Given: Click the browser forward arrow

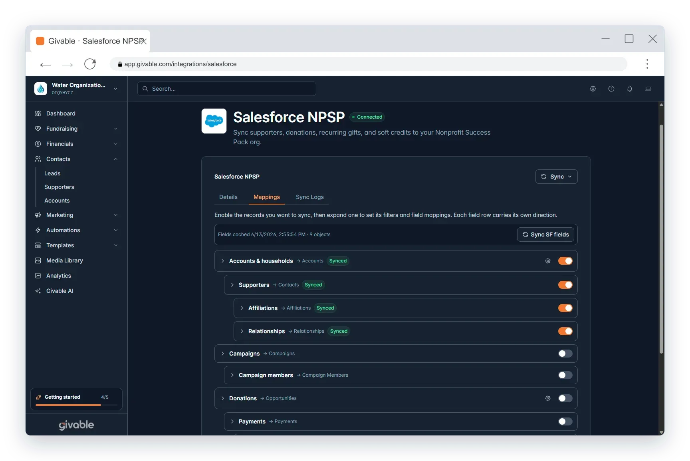Looking at the screenshot, I should [x=67, y=64].
